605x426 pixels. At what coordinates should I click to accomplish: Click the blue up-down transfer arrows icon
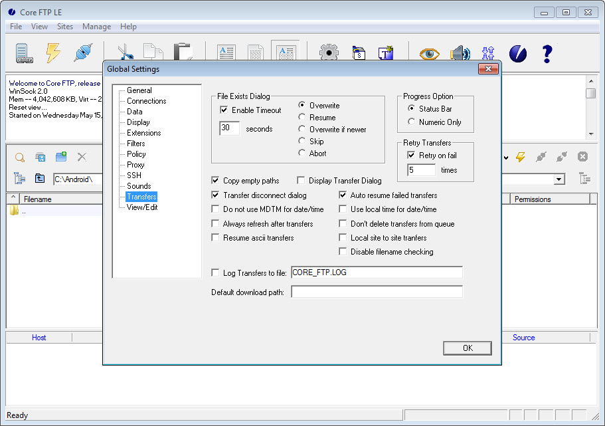488,53
